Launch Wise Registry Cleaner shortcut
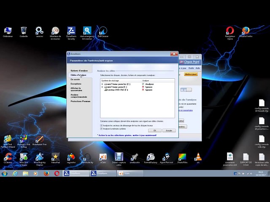Image resolution: width=270 pixels, height=202 pixels. (x=39, y=159)
